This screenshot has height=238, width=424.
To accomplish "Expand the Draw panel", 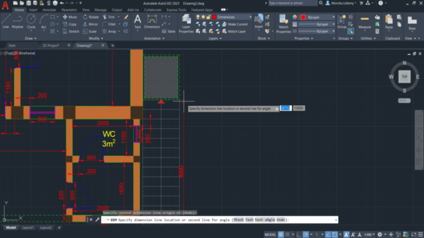I will click(30, 38).
